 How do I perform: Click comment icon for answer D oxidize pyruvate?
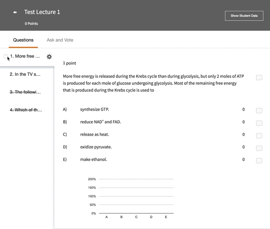coord(259,148)
